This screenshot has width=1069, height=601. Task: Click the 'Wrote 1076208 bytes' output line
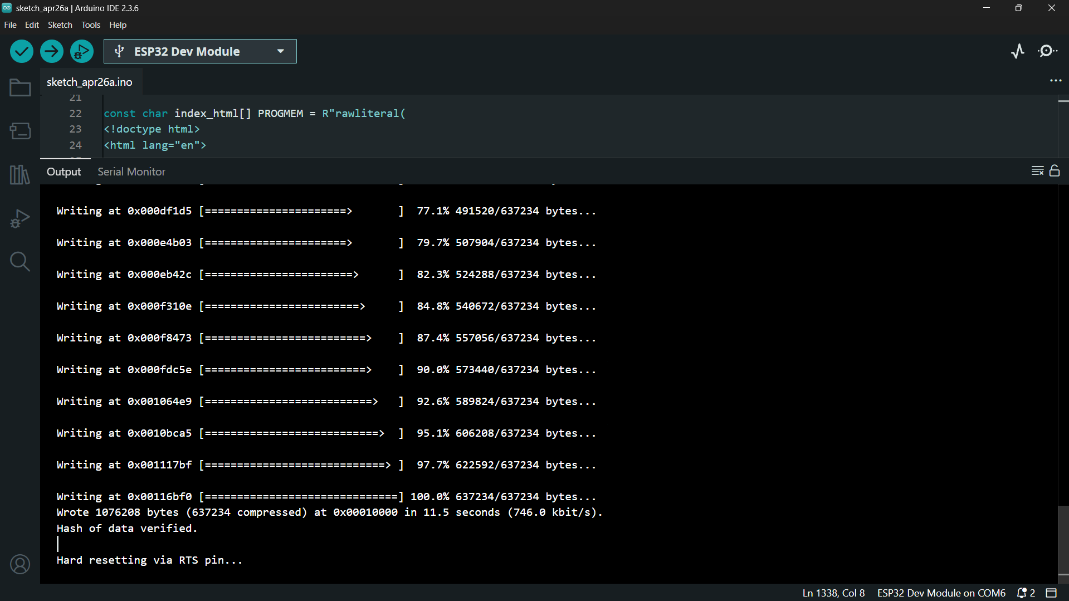(x=329, y=512)
